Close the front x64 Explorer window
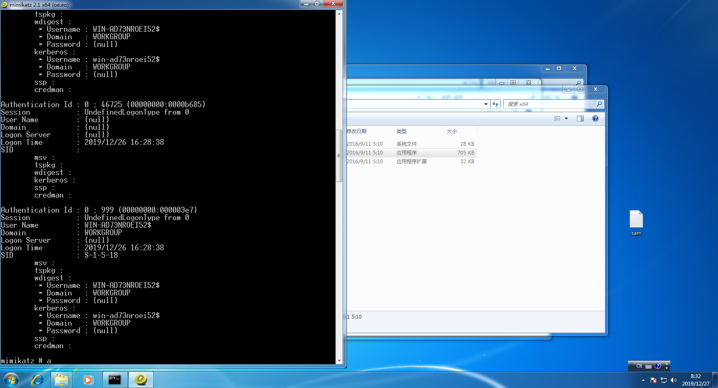 tap(595, 89)
